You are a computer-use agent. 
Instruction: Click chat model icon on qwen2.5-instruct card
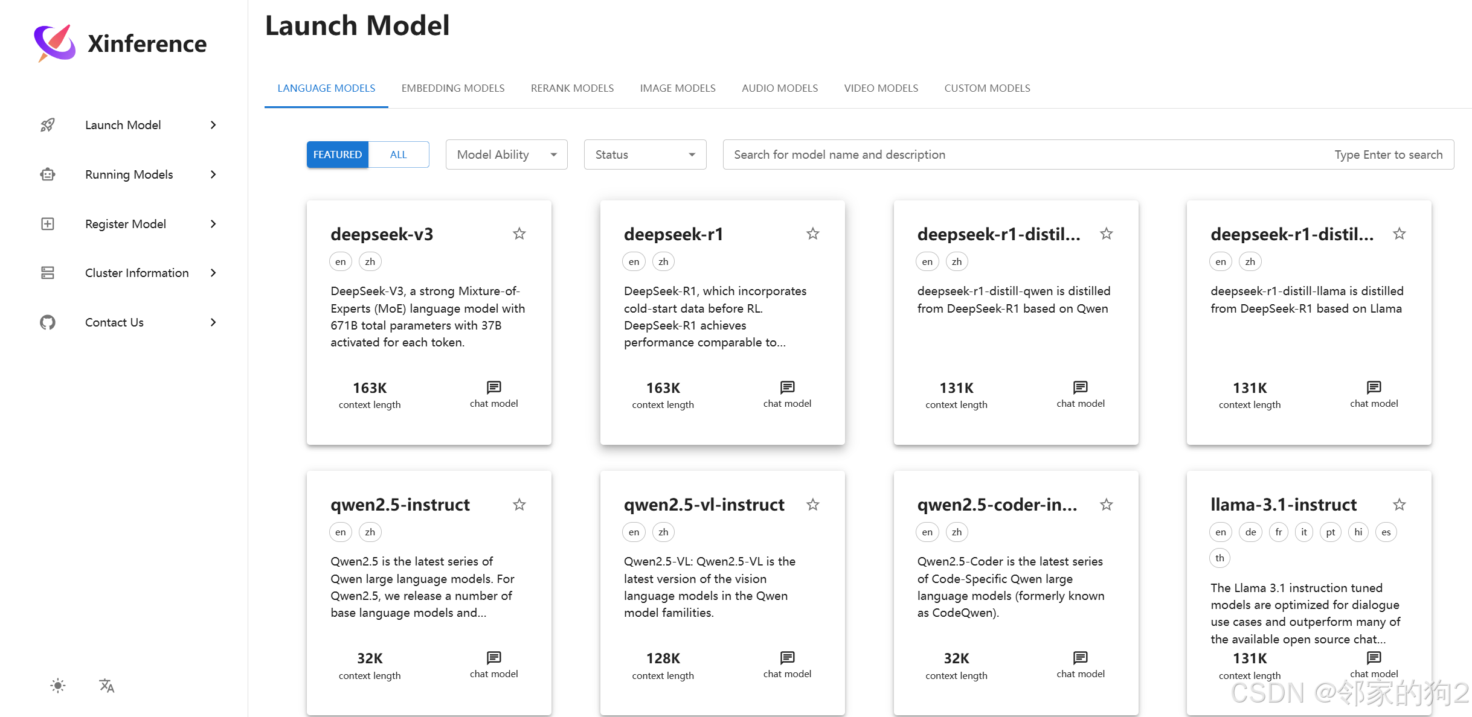point(494,657)
